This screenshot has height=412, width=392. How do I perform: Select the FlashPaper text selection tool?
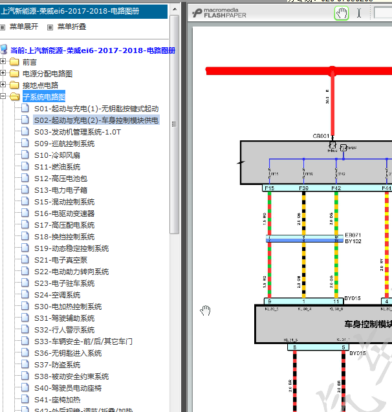coord(359,13)
